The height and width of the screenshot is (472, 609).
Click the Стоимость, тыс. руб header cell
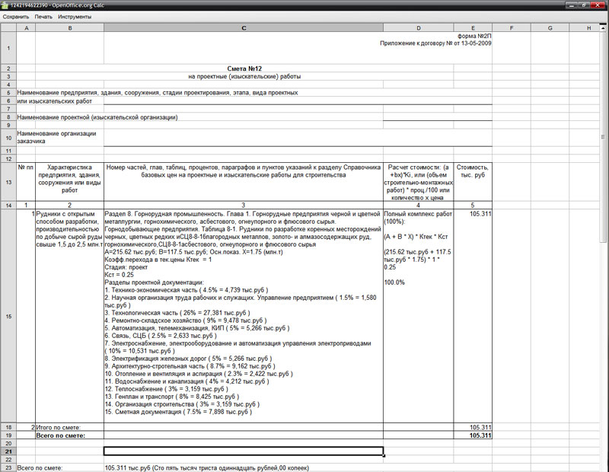click(x=473, y=171)
